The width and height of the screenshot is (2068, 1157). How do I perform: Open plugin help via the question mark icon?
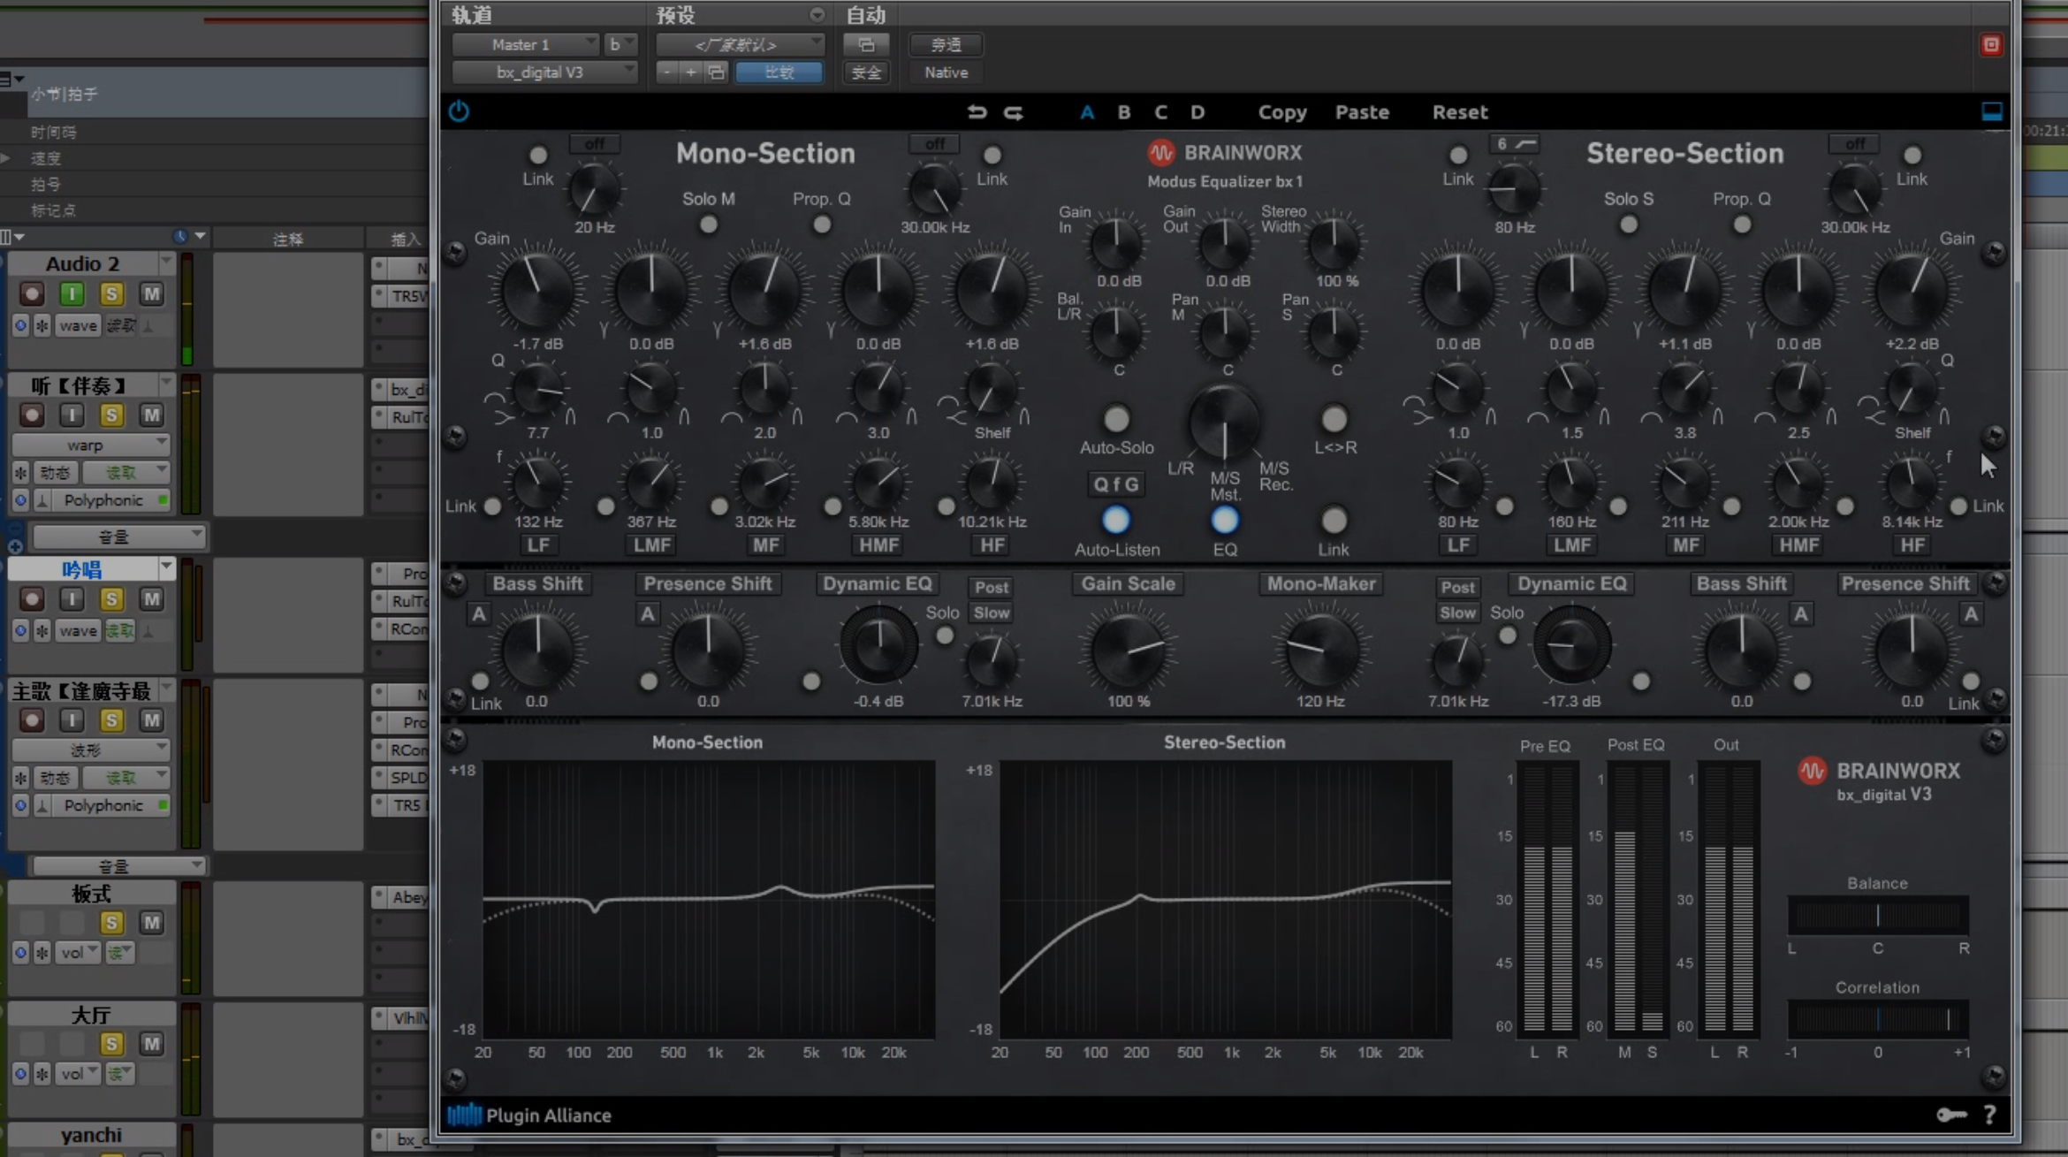pos(1991,1115)
